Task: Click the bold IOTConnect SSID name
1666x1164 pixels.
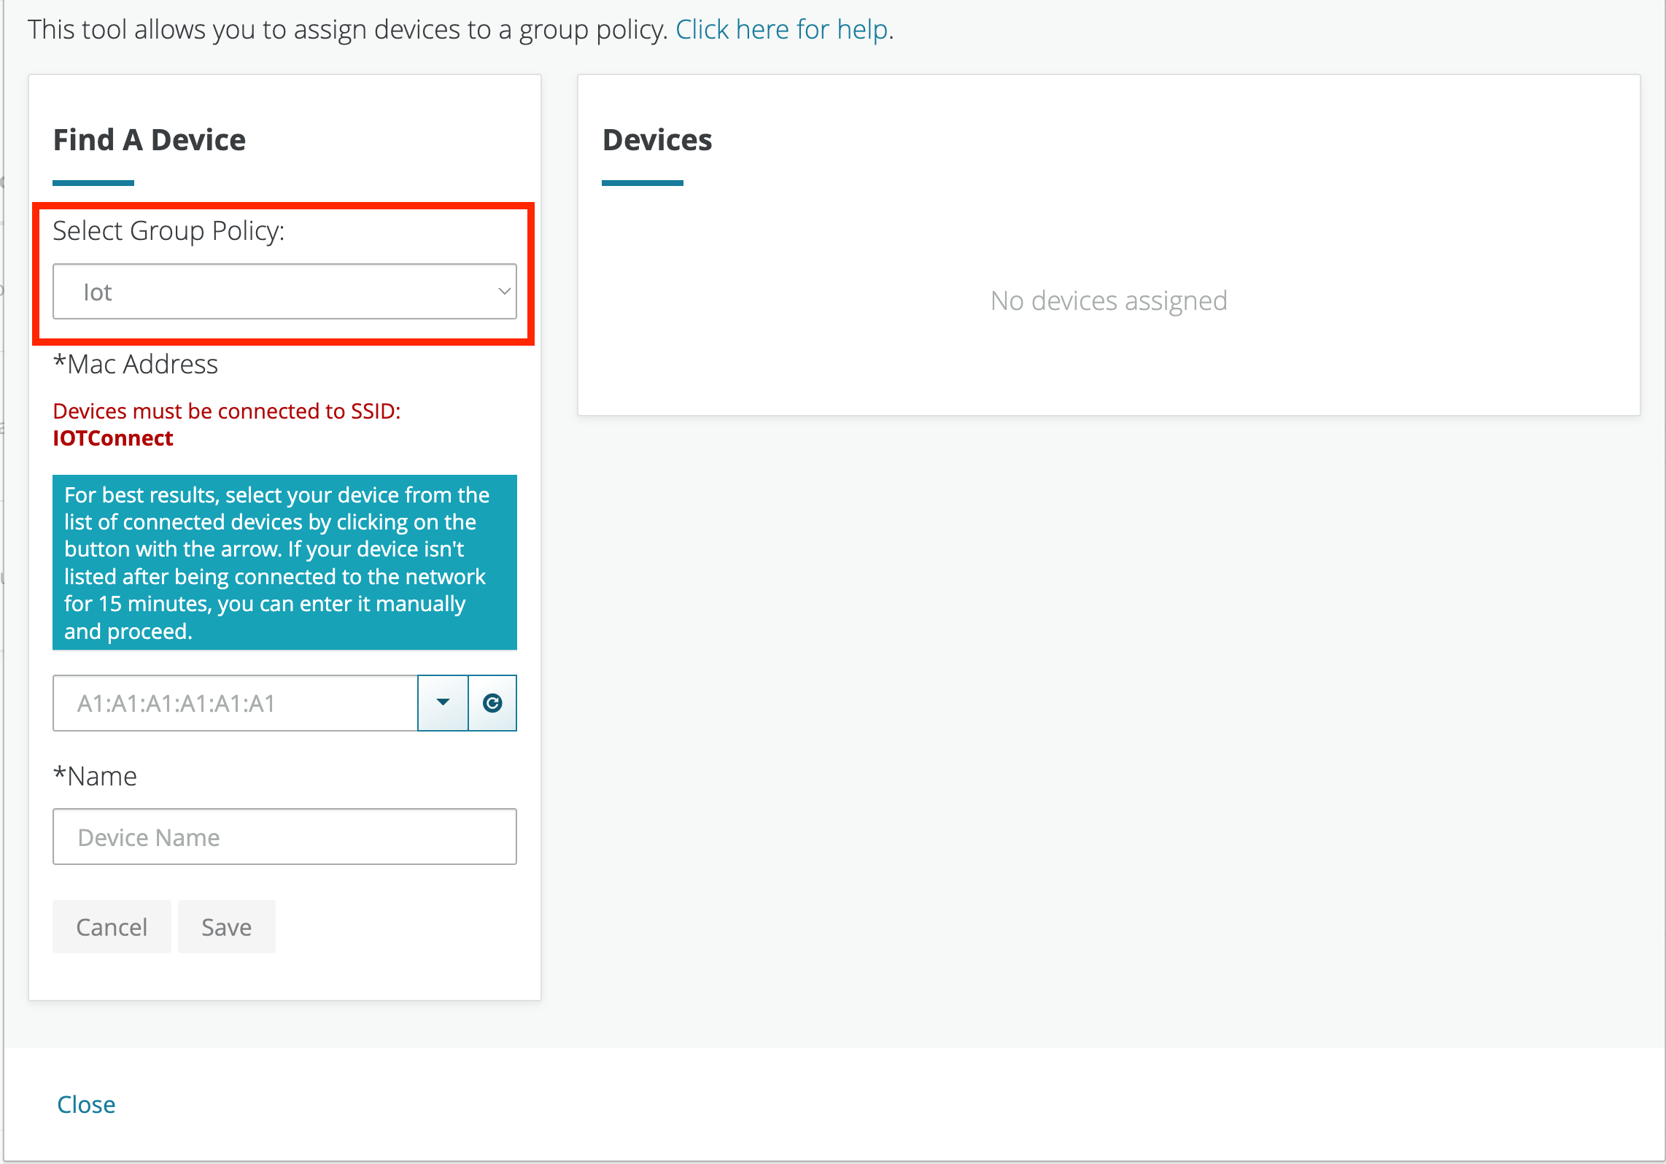Action: pos(113,438)
